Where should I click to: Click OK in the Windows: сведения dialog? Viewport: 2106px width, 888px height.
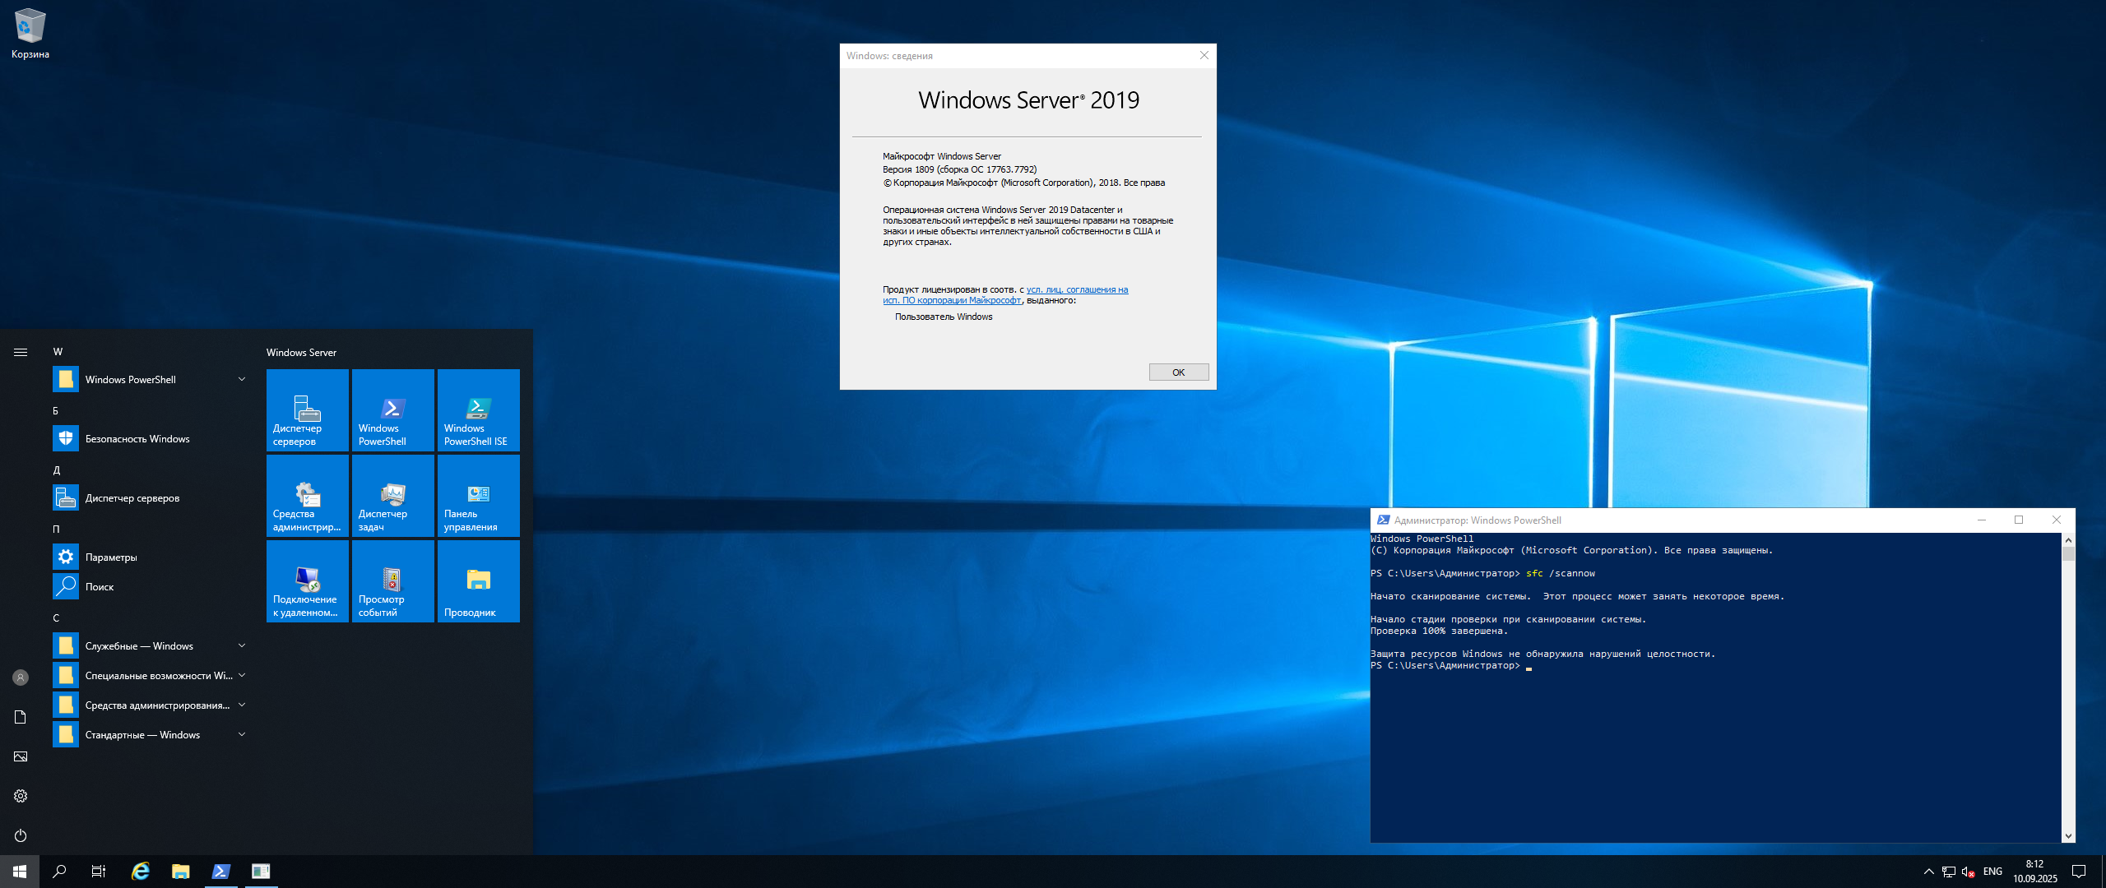pos(1179,372)
